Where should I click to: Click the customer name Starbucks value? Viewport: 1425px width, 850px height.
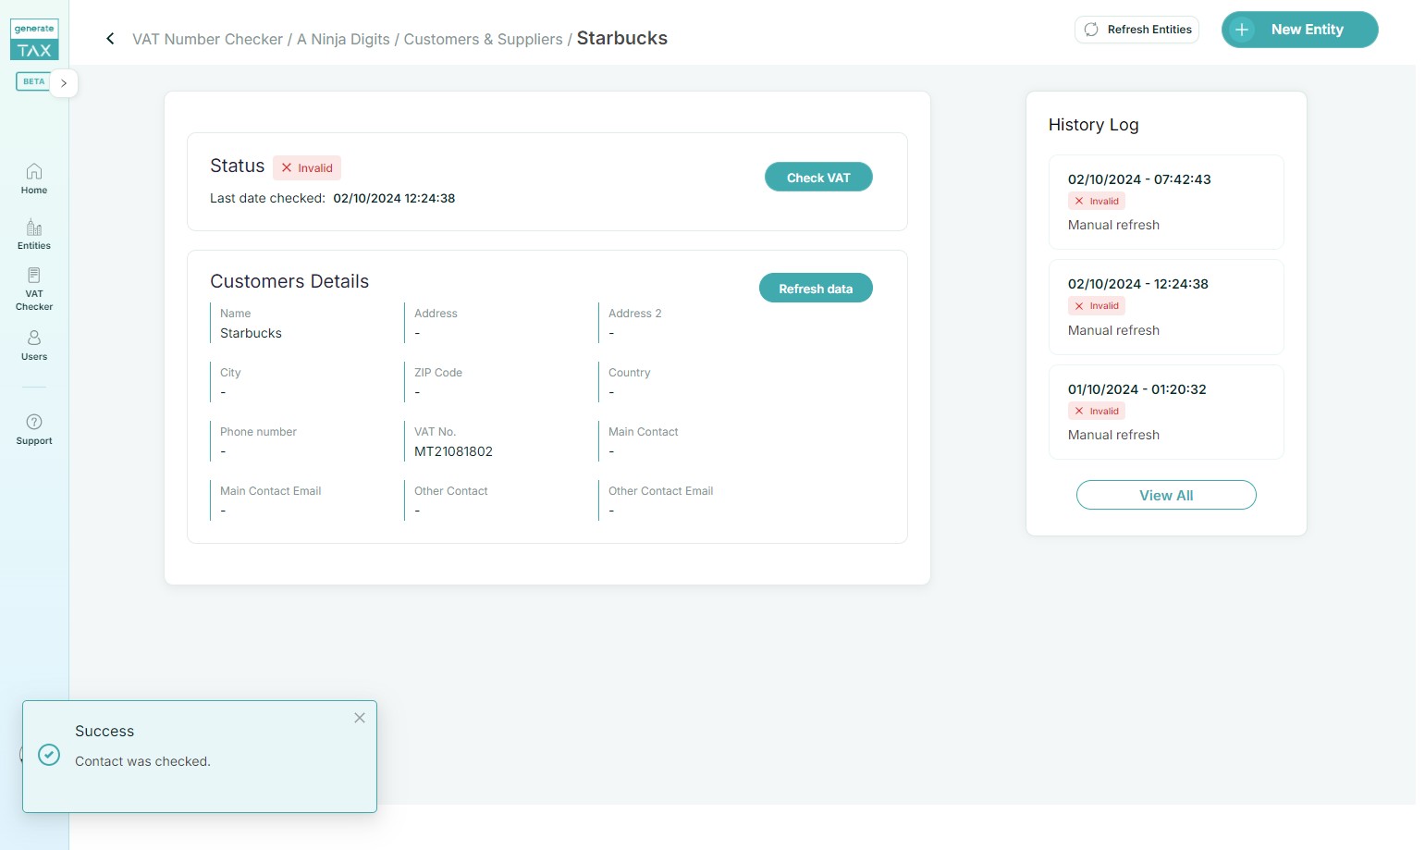(251, 333)
